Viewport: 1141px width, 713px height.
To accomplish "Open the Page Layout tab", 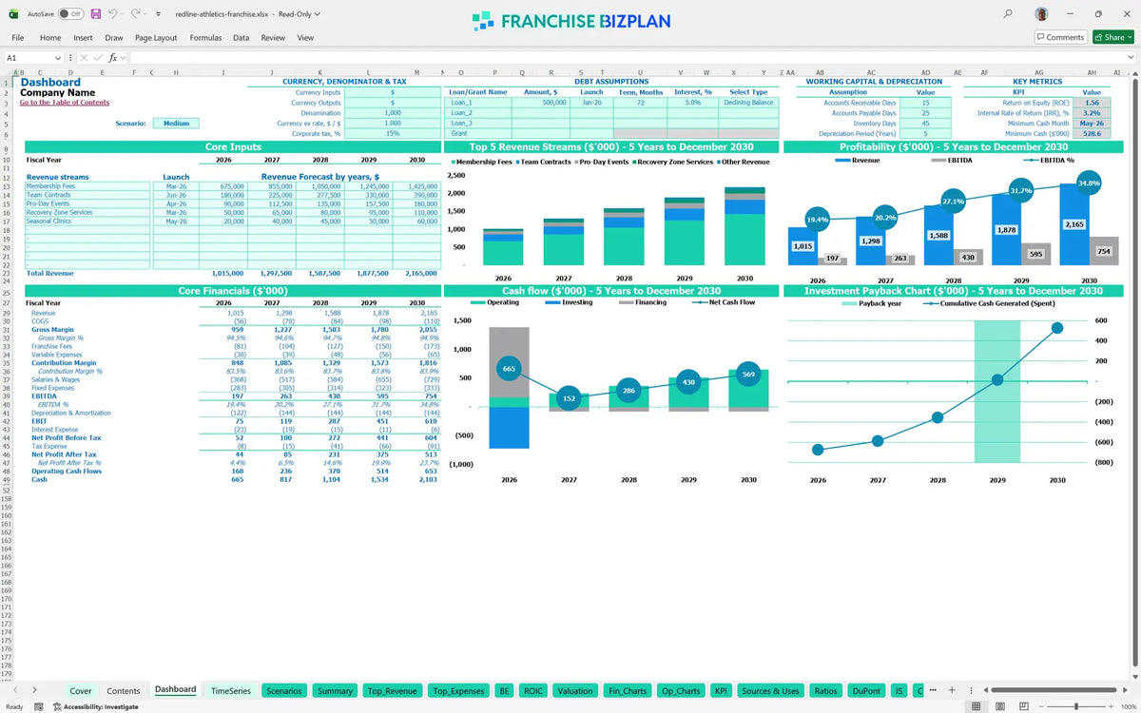I will pos(156,38).
